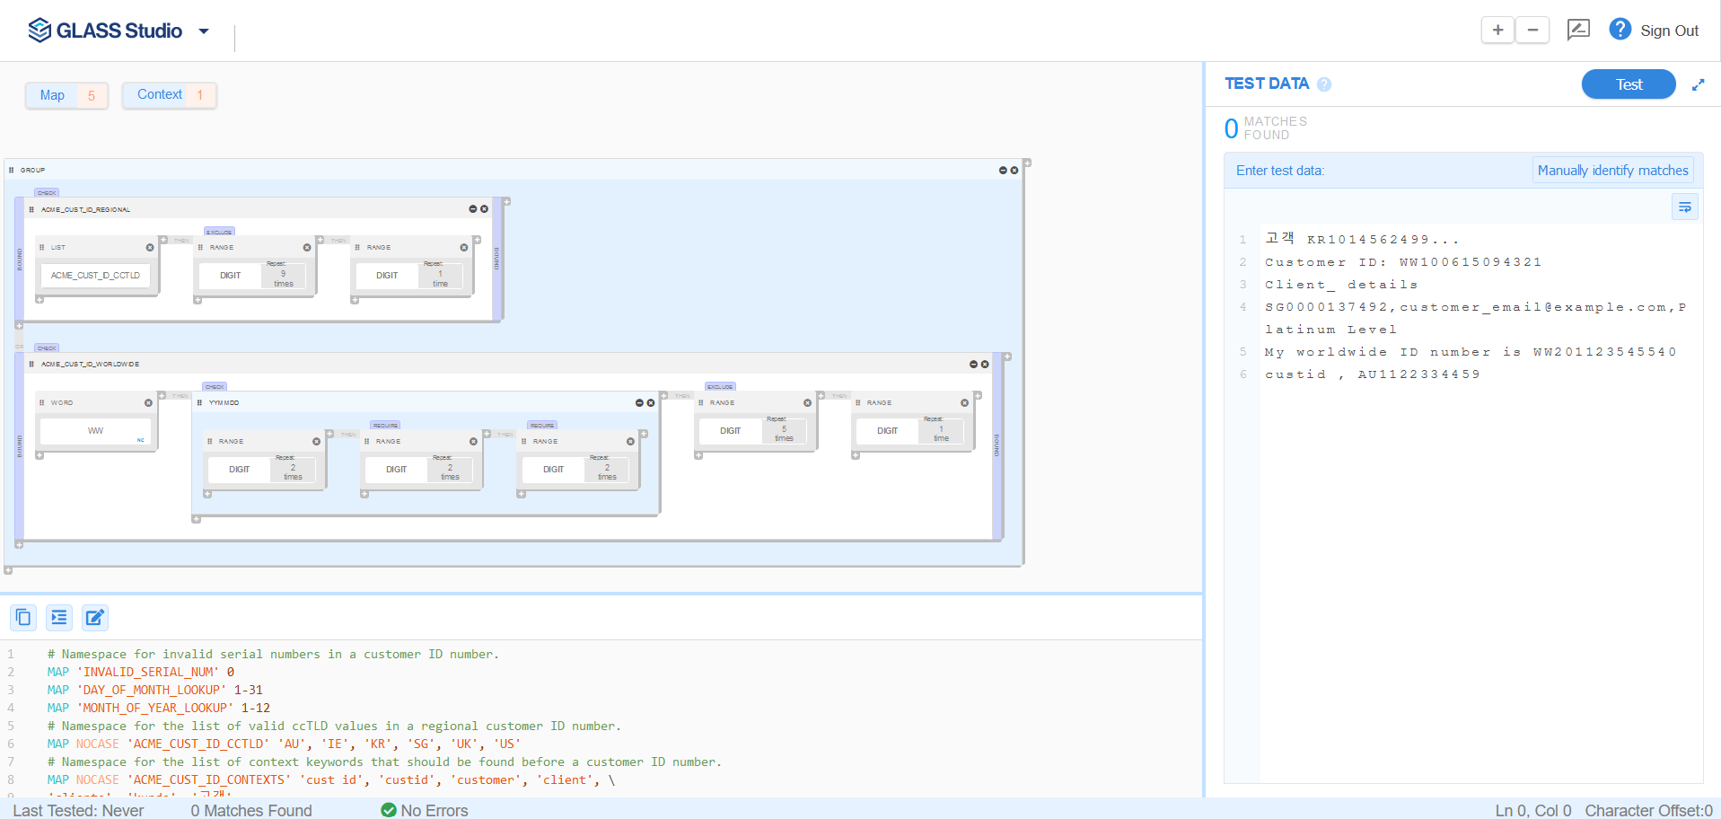
Task: Remove the LIST block
Action: coord(150,247)
